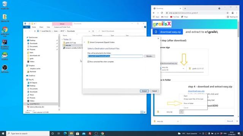Open the File tab in Explorer ribbon
The image size is (243, 136).
pos(27,27)
